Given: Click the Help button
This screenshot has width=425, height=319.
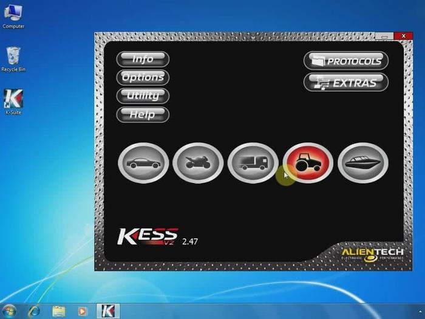Looking at the screenshot, I should (143, 114).
